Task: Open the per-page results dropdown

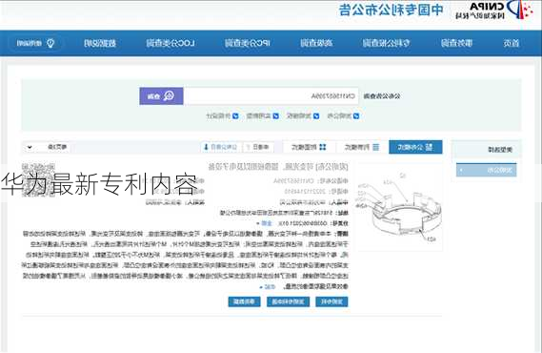Action: (47, 148)
